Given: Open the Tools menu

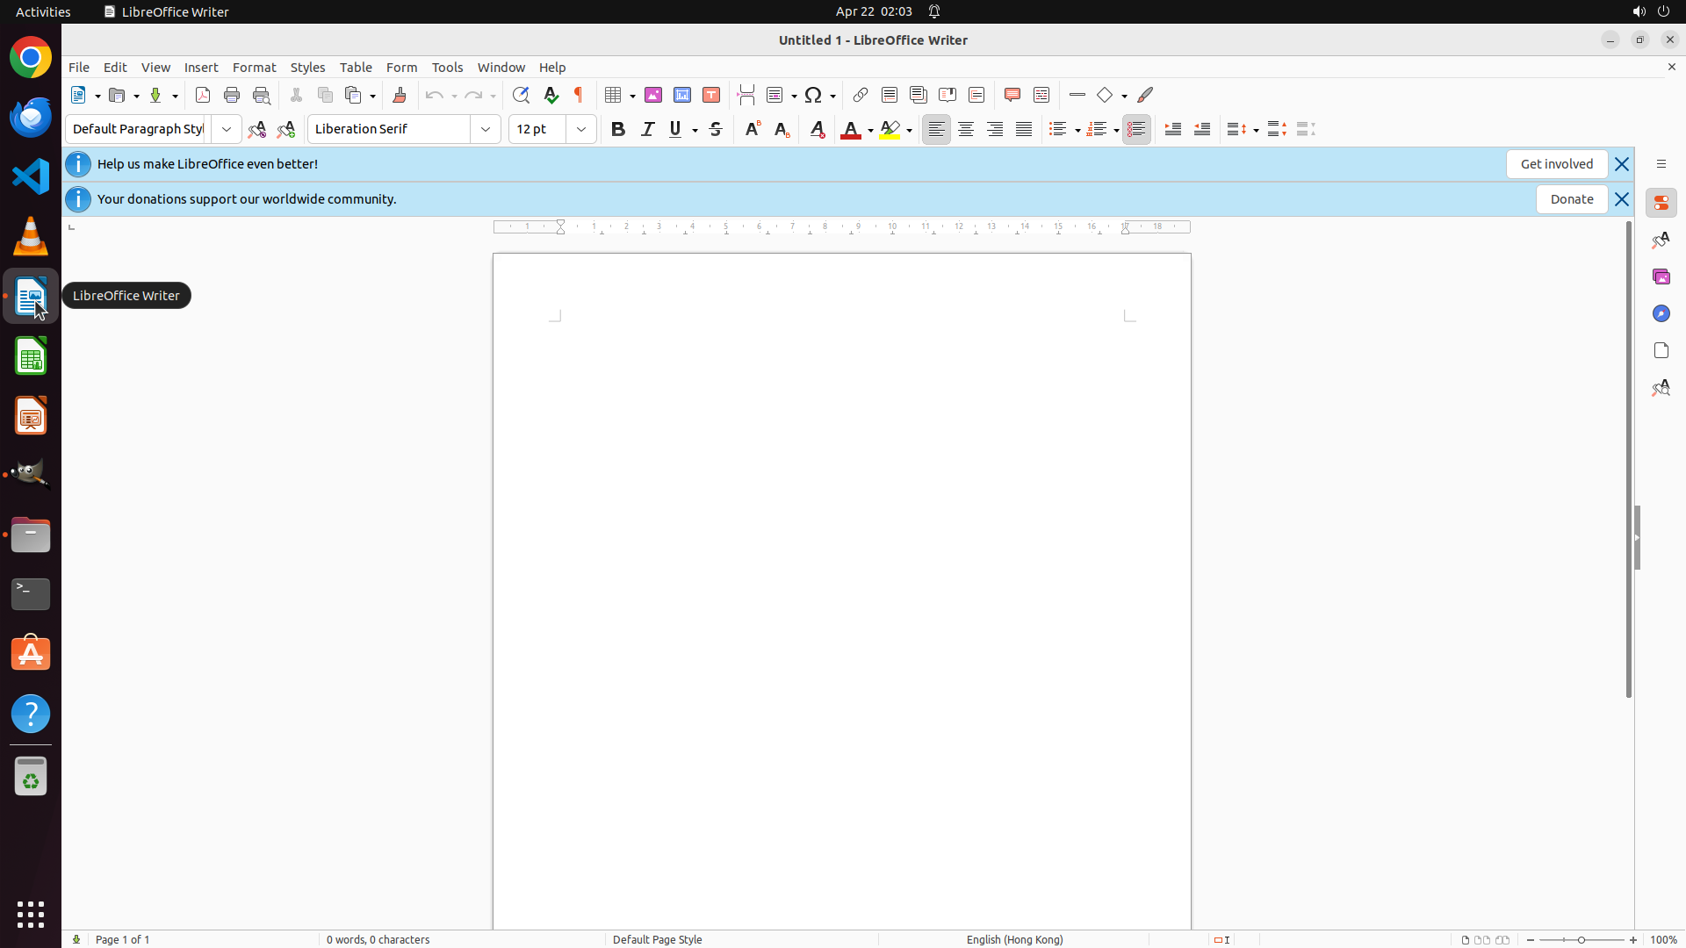Looking at the screenshot, I should coord(447,68).
